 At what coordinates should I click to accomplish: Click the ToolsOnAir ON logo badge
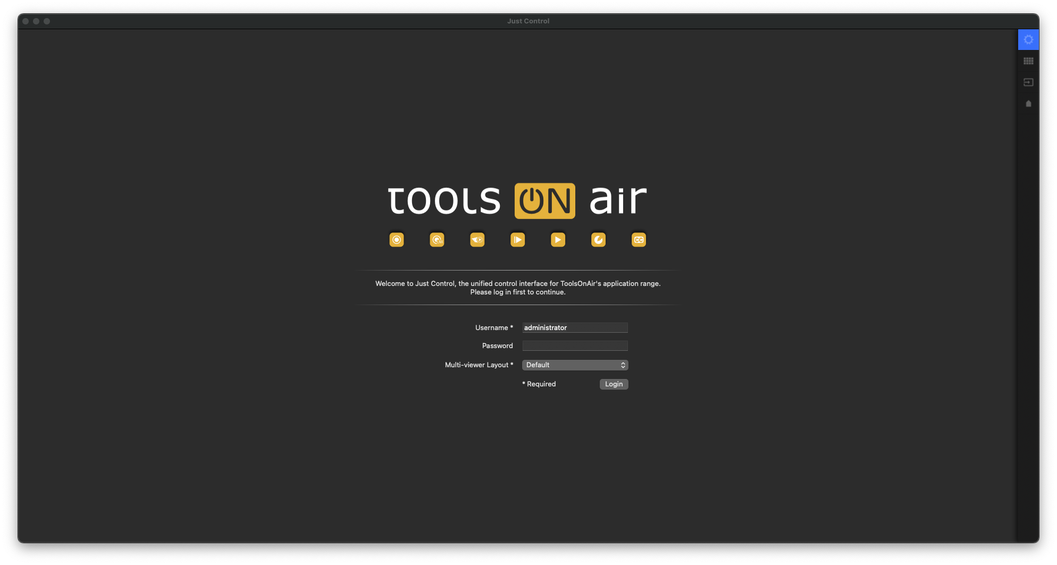(x=544, y=201)
